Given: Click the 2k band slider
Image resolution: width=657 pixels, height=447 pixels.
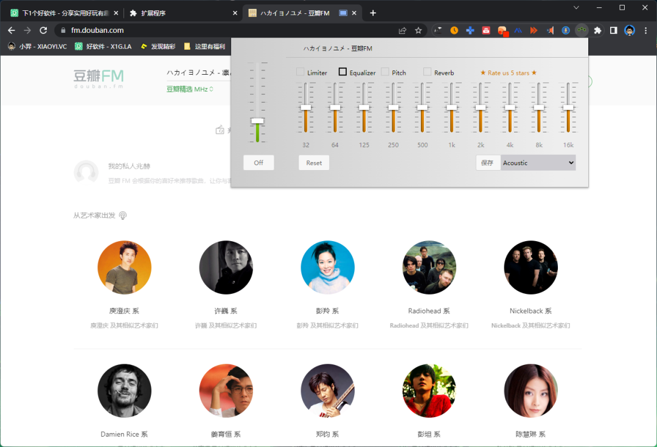Looking at the screenshot, I should click(x=481, y=107).
